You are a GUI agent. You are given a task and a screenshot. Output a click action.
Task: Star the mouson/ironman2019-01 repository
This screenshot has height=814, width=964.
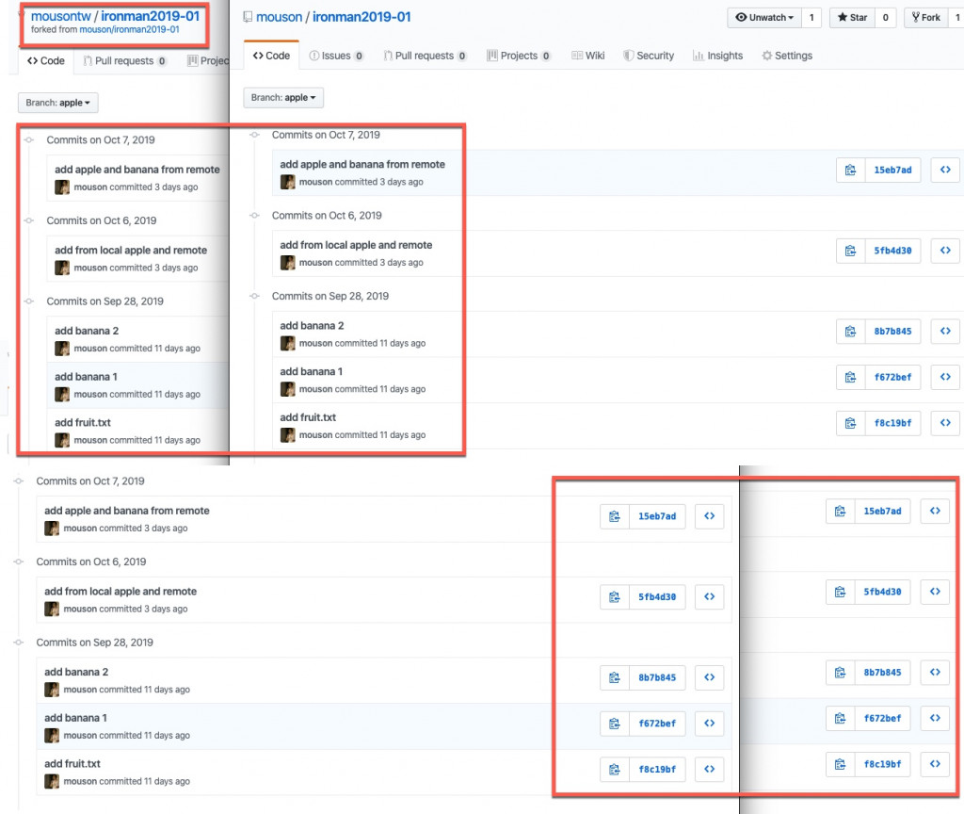pos(852,17)
